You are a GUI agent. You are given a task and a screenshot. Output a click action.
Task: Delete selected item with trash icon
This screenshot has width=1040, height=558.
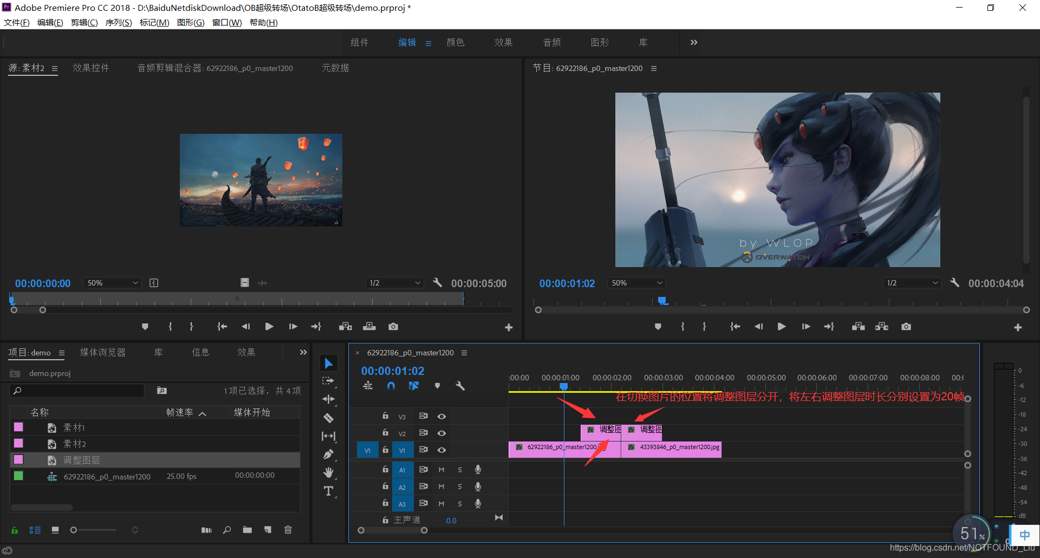288,530
